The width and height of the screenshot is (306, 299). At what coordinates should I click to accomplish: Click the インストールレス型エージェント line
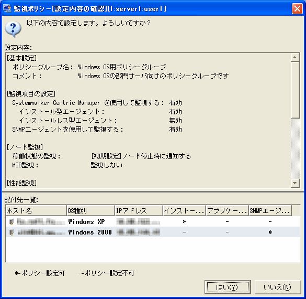point(67,120)
